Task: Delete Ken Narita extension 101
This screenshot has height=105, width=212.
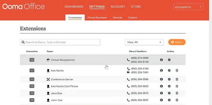Action: [177, 70]
